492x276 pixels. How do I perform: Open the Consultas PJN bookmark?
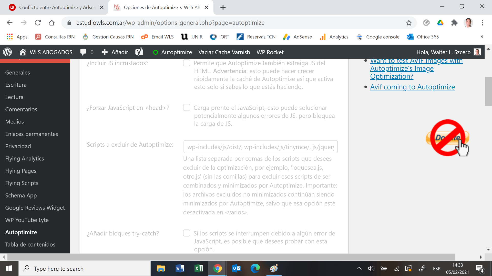55,37
